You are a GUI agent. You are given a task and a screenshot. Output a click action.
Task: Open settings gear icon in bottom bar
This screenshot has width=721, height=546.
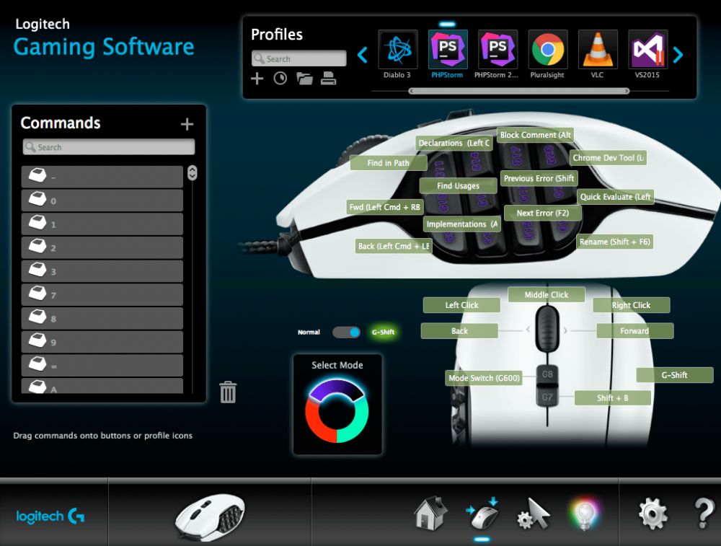652,513
